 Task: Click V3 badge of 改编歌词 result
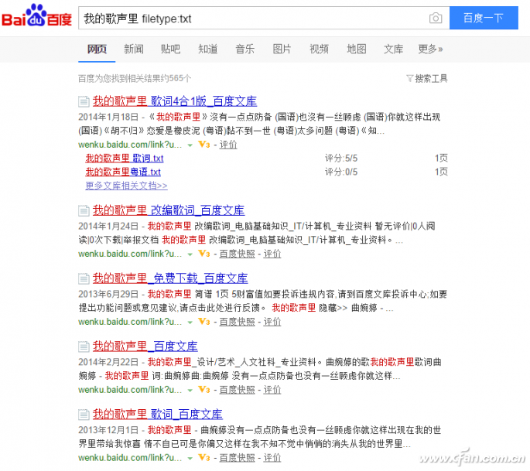(204, 254)
